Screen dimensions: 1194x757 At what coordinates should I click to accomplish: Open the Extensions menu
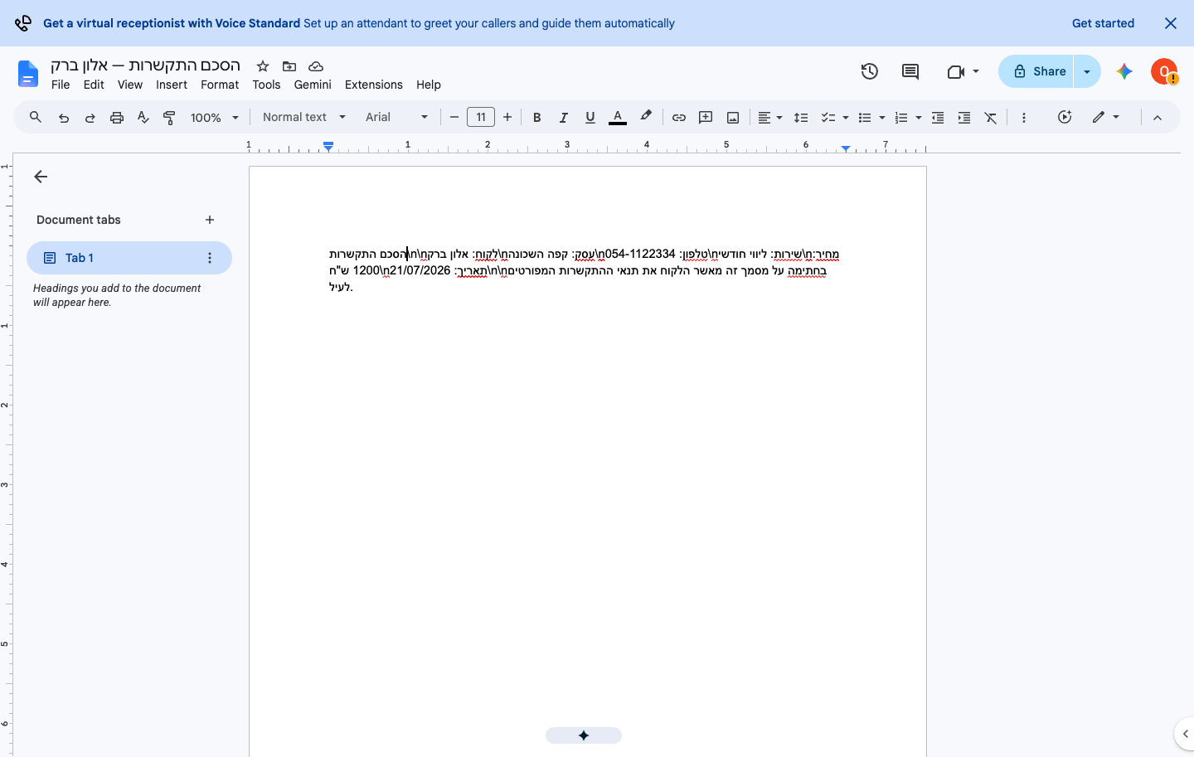(x=374, y=85)
